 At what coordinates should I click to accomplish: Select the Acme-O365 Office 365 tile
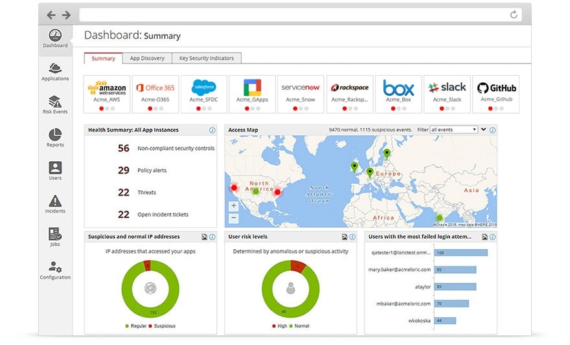(155, 95)
